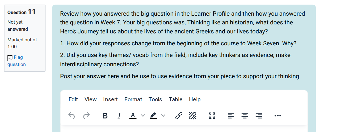Open highlight color dropdown arrow
345x132 pixels.
tap(163, 116)
